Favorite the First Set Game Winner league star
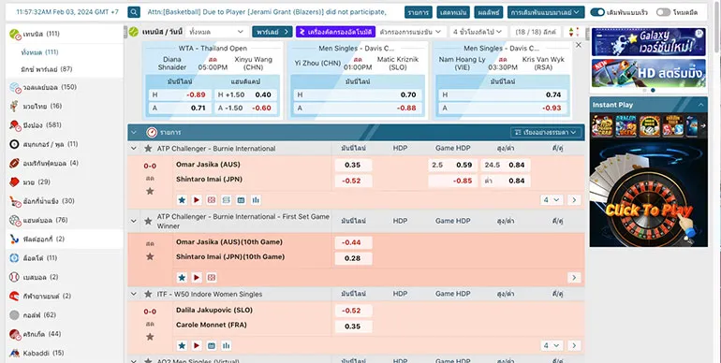The width and height of the screenshot is (721, 363). [148, 221]
